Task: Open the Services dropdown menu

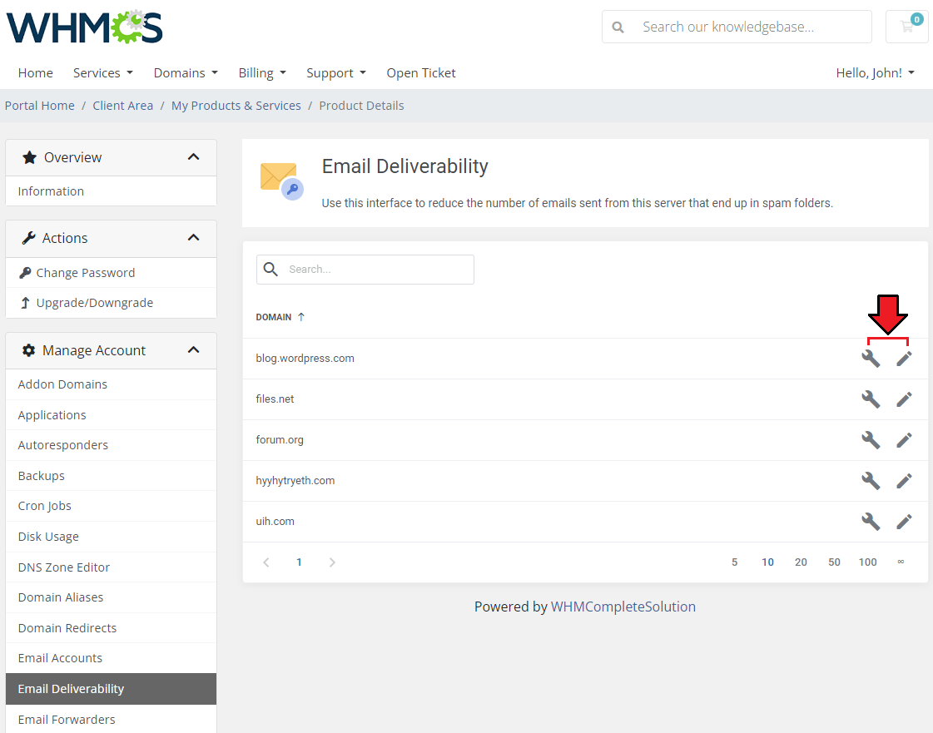Action: (103, 72)
